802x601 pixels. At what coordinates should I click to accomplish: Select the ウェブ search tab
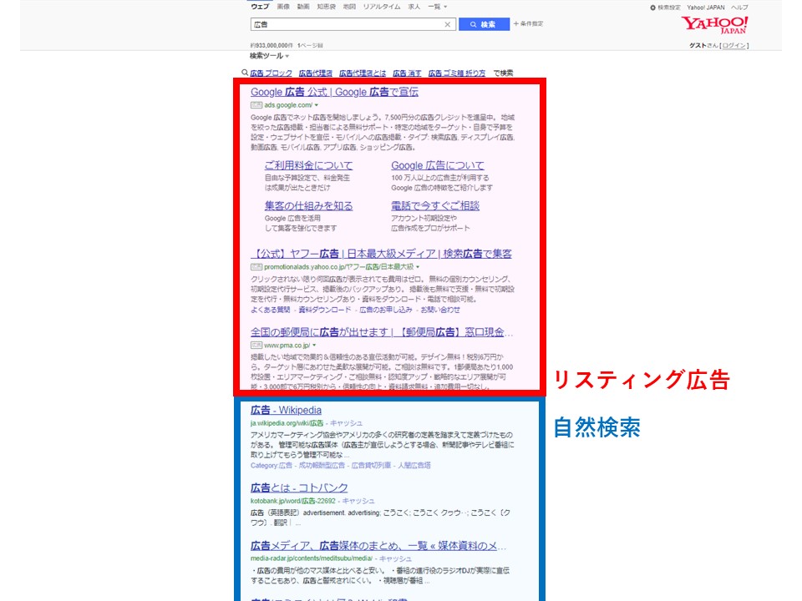pos(260,7)
